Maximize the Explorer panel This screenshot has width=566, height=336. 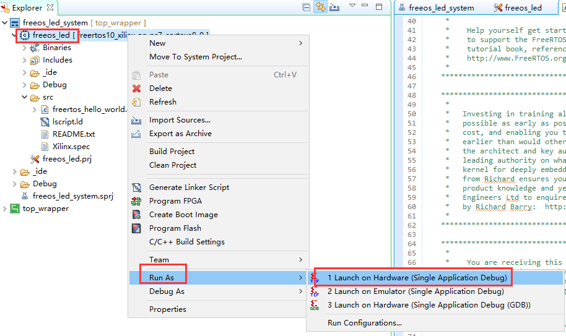tap(379, 6)
